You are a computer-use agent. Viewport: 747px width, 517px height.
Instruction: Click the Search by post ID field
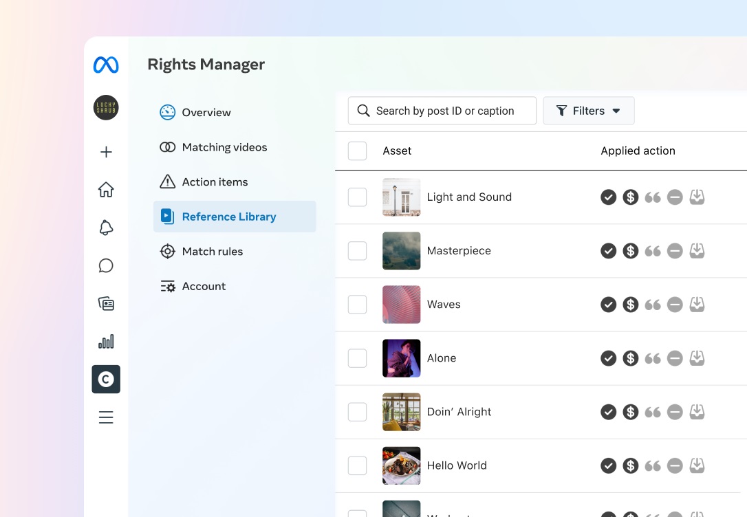pos(442,111)
